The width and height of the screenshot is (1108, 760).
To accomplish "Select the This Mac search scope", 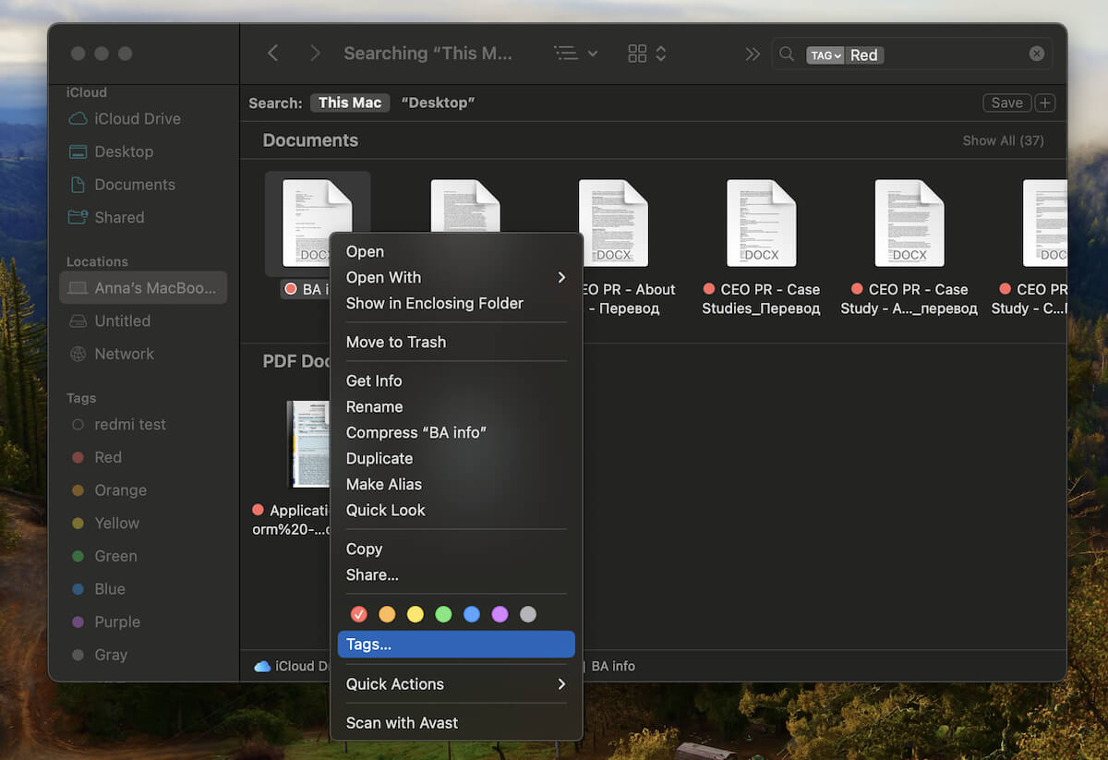I will pos(350,103).
